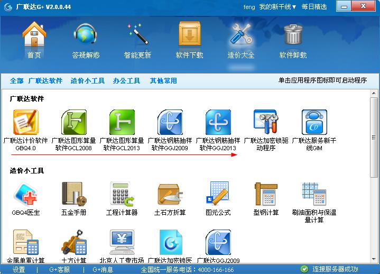Open the 首页 home icon
The height and width of the screenshot is (274, 380).
pos(34,34)
